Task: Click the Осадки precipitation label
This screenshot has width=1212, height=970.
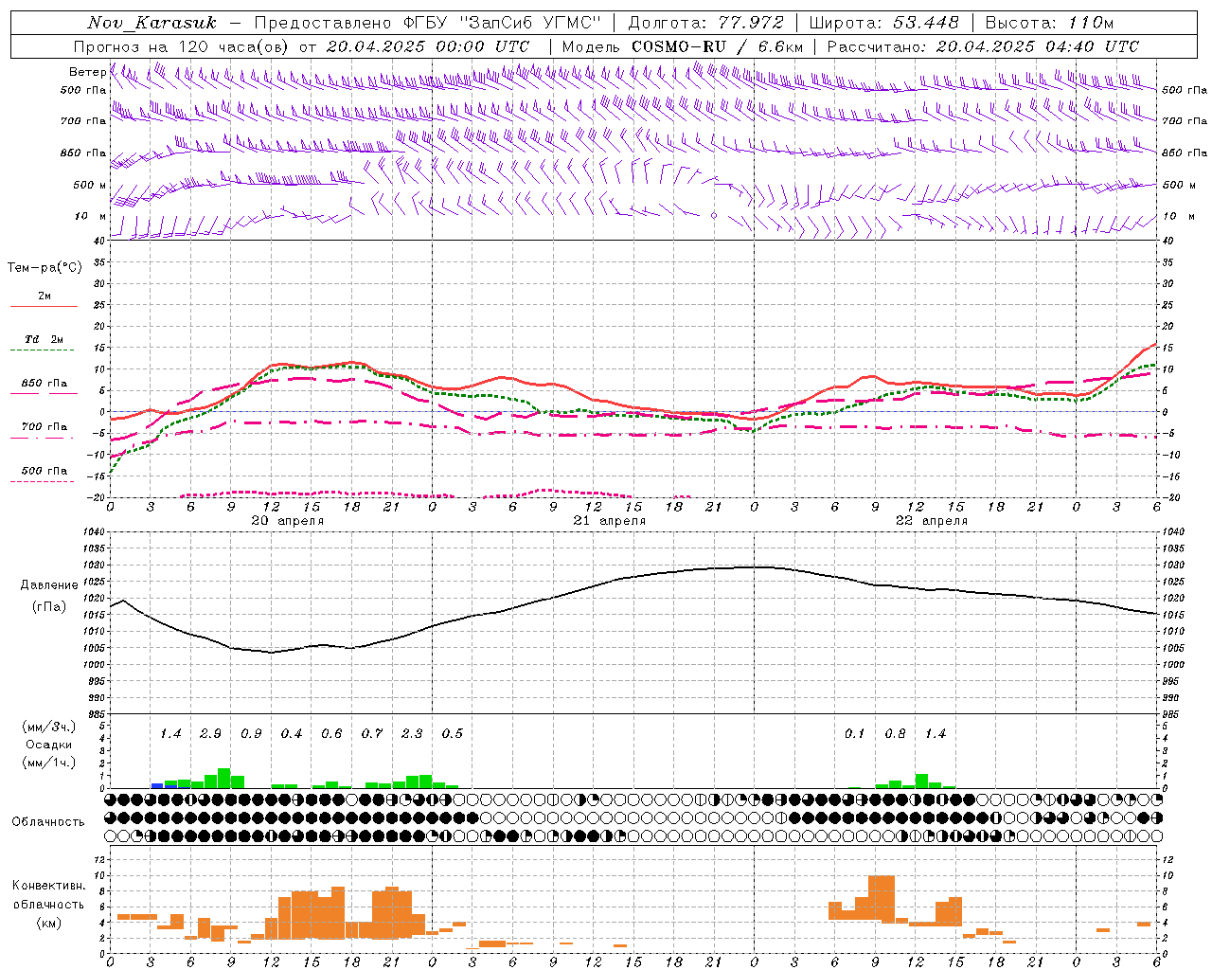Action: (x=48, y=745)
